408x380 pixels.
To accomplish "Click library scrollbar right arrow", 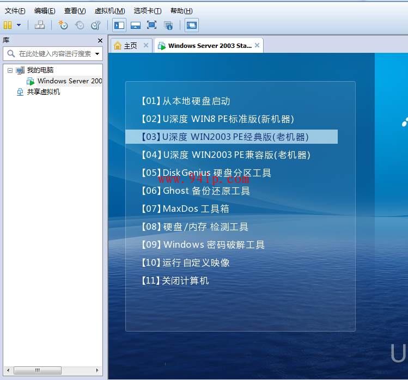I will (98, 370).
